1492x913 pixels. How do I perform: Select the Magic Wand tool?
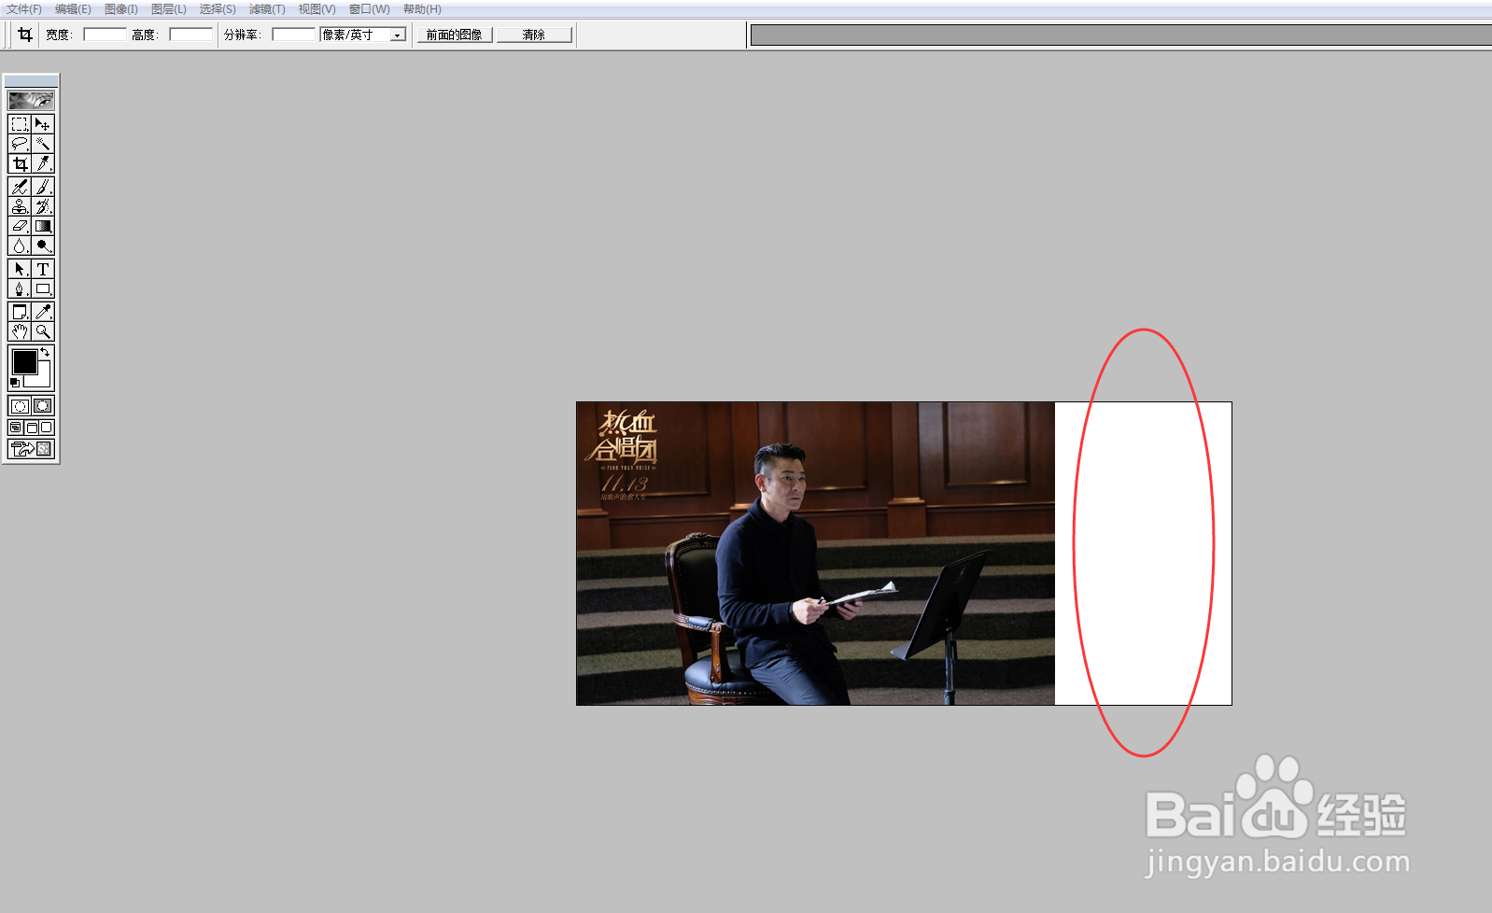43,144
